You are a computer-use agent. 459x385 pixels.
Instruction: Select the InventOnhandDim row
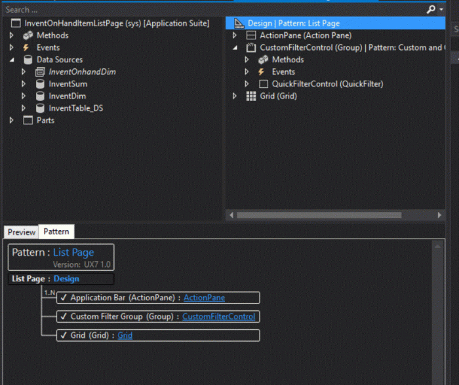82,71
